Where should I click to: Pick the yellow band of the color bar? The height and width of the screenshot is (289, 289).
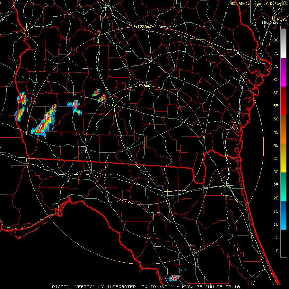(x=284, y=158)
